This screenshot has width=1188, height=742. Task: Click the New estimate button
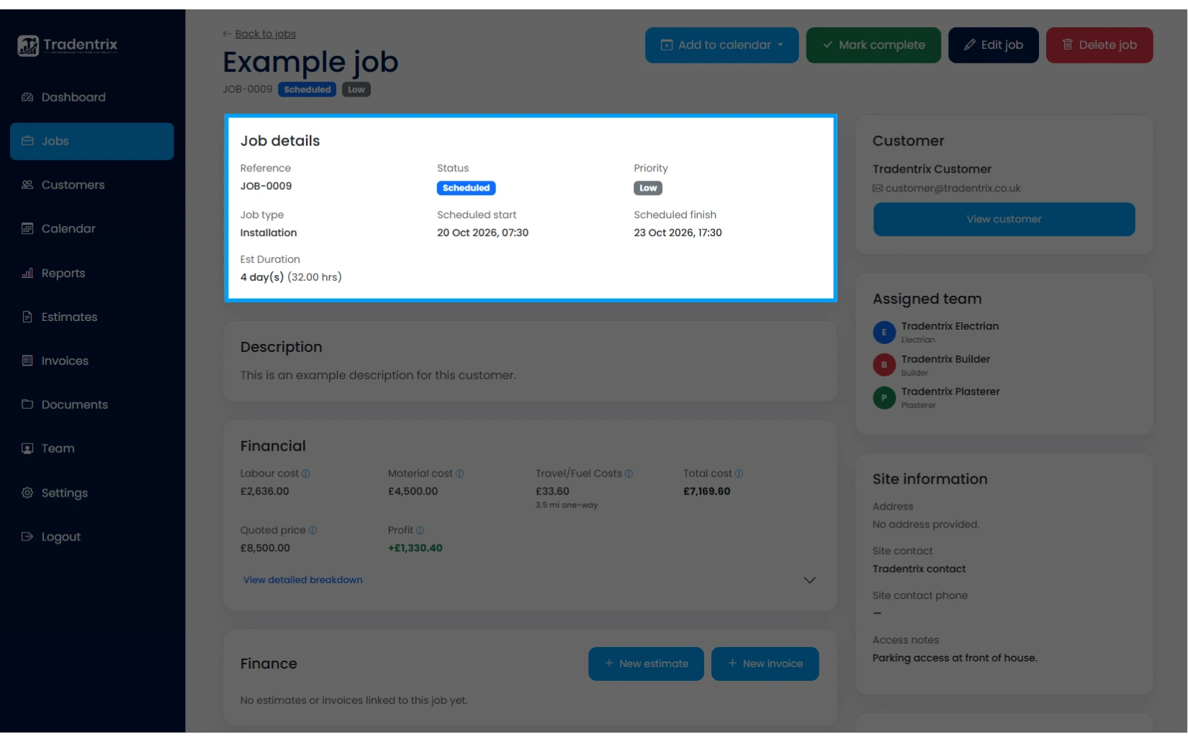pos(646,664)
